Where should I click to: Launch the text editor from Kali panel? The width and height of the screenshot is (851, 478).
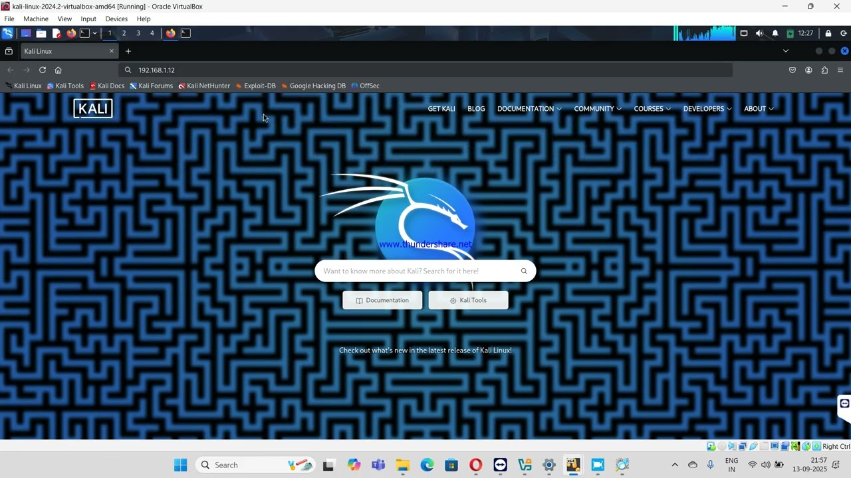click(57, 33)
